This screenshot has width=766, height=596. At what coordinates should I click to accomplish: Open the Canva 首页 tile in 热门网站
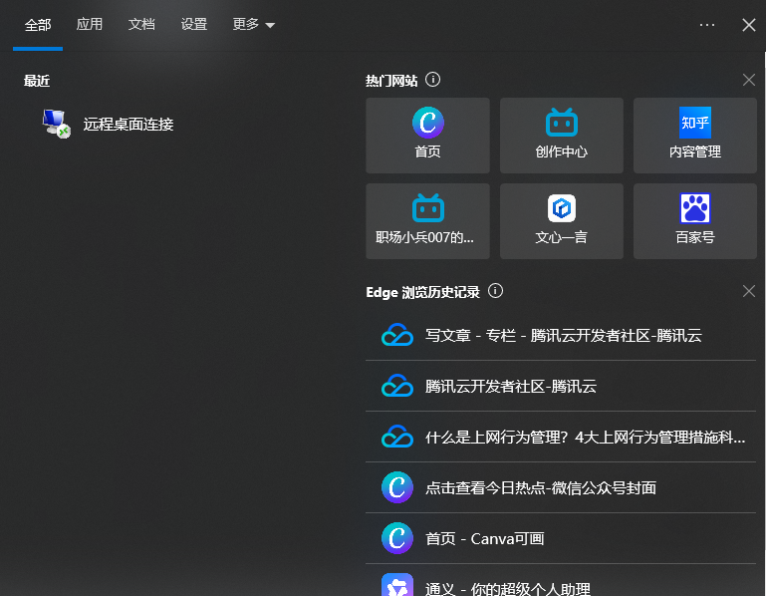[427, 136]
